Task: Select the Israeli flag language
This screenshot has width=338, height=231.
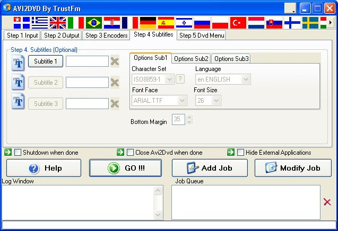Action: 184,23
